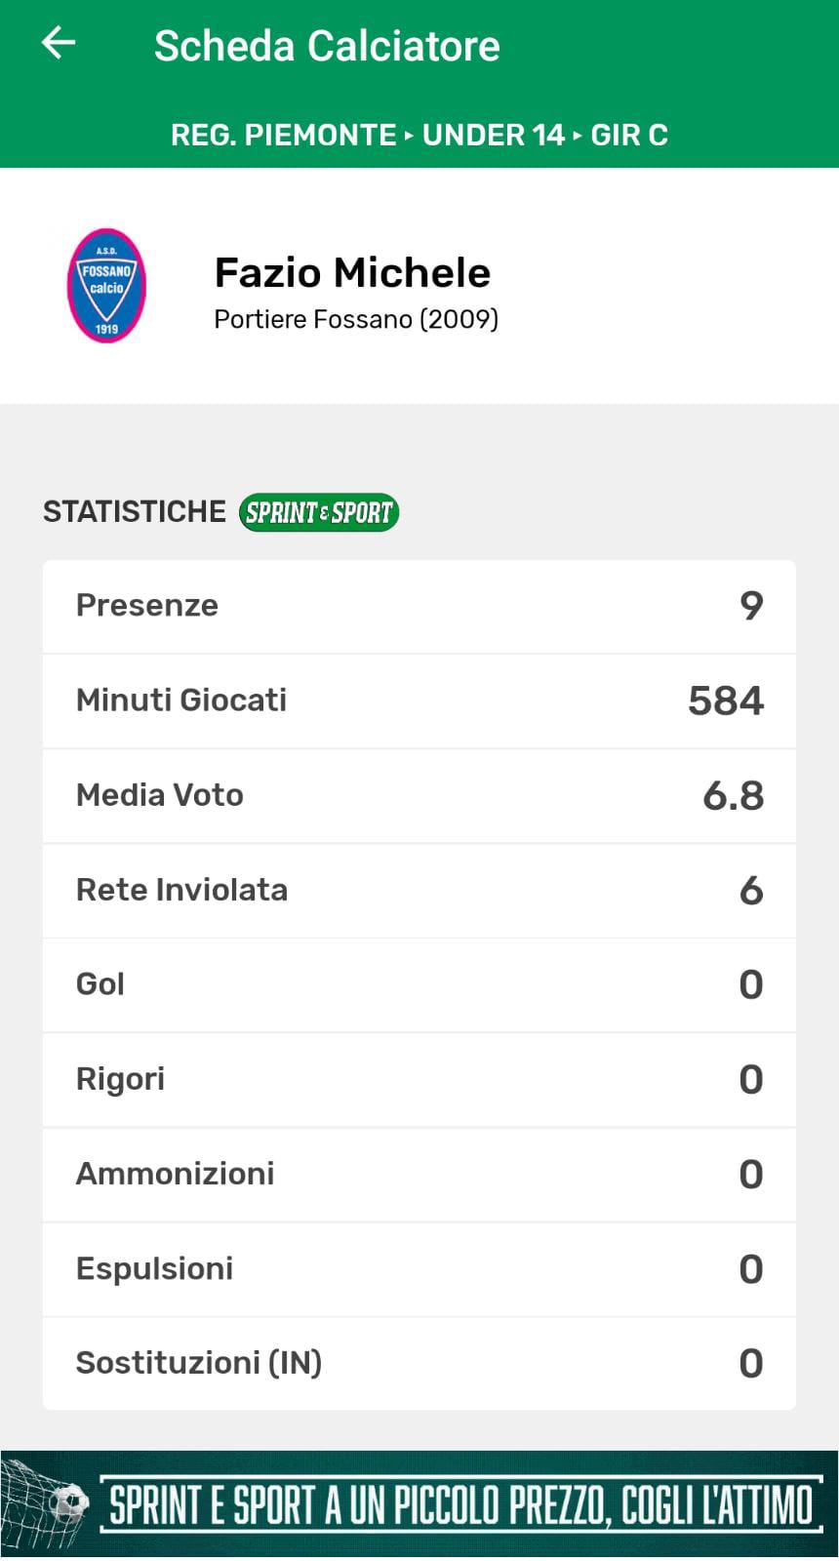The width and height of the screenshot is (839, 1561).
Task: Open the UNDER 14 breadcrumb
Action: coord(493,135)
